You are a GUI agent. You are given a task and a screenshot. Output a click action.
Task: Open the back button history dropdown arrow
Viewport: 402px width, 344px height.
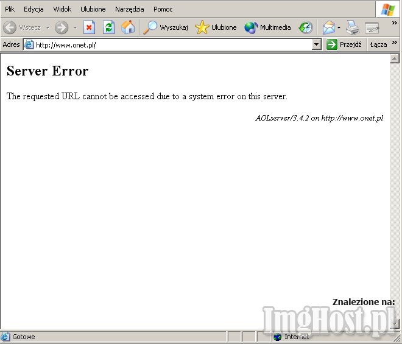click(48, 27)
